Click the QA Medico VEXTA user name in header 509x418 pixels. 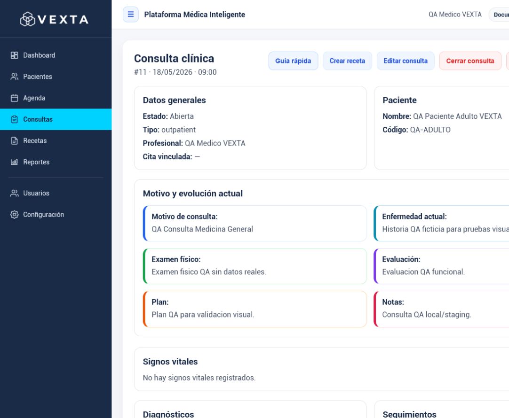coord(455,15)
